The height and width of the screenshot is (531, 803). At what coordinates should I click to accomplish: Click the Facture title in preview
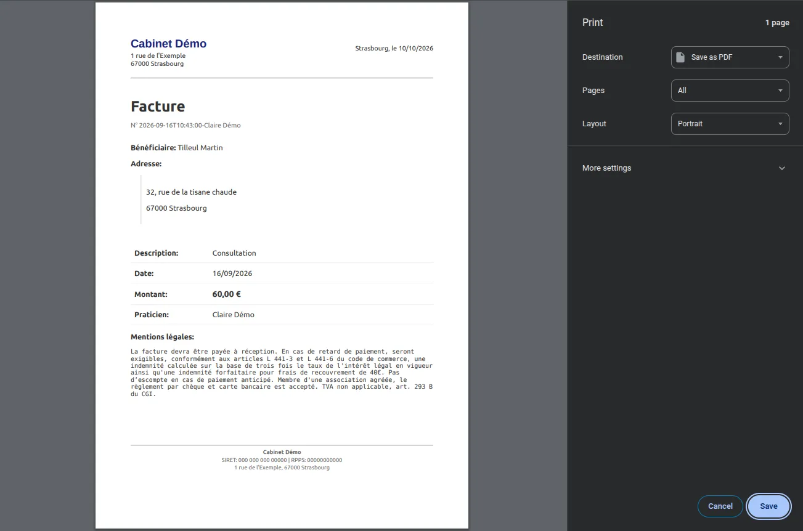[x=158, y=107]
